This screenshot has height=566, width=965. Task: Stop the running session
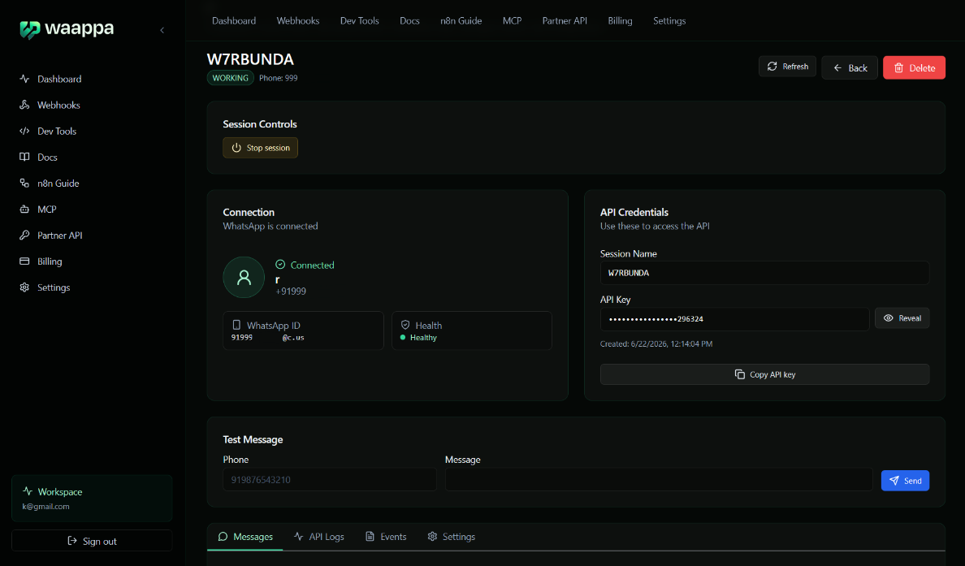(260, 148)
